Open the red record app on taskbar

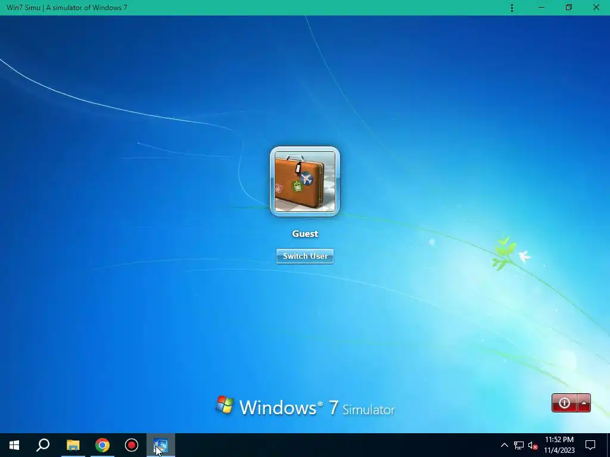132,445
